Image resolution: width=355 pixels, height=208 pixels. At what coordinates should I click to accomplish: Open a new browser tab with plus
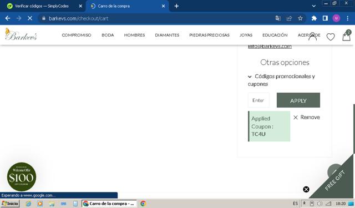pos(176,6)
